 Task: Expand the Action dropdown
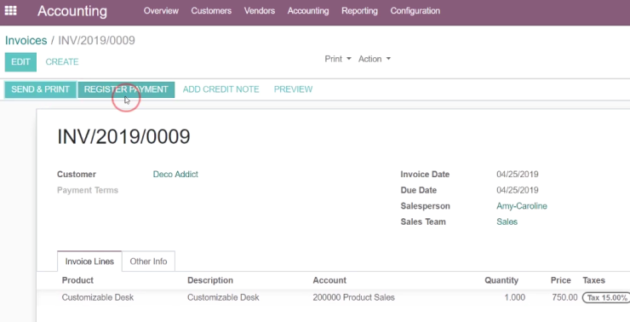coord(375,59)
